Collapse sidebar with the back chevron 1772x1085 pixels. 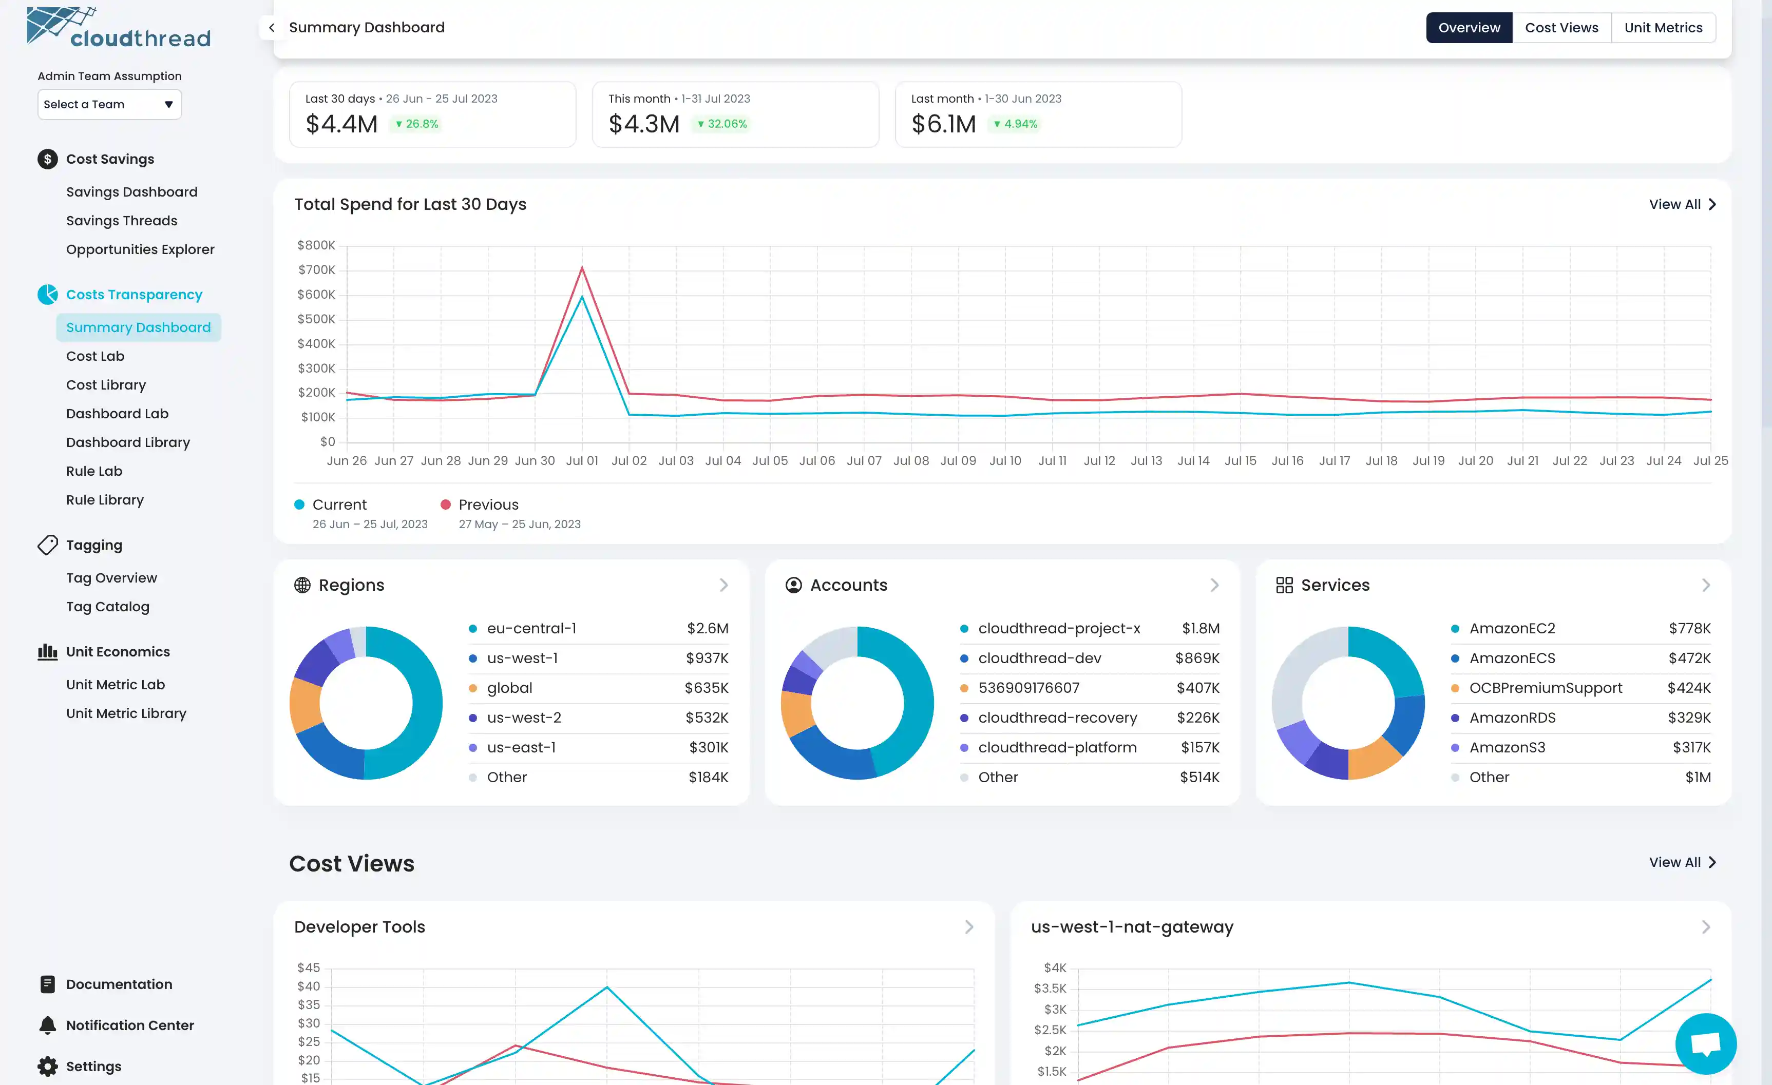271,28
